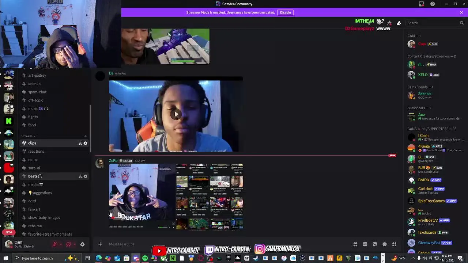The image size is (468, 263).
Task: Open the animals channel
Action: click(x=54, y=84)
